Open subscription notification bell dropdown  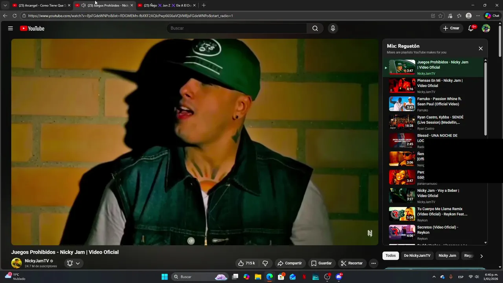(73, 263)
